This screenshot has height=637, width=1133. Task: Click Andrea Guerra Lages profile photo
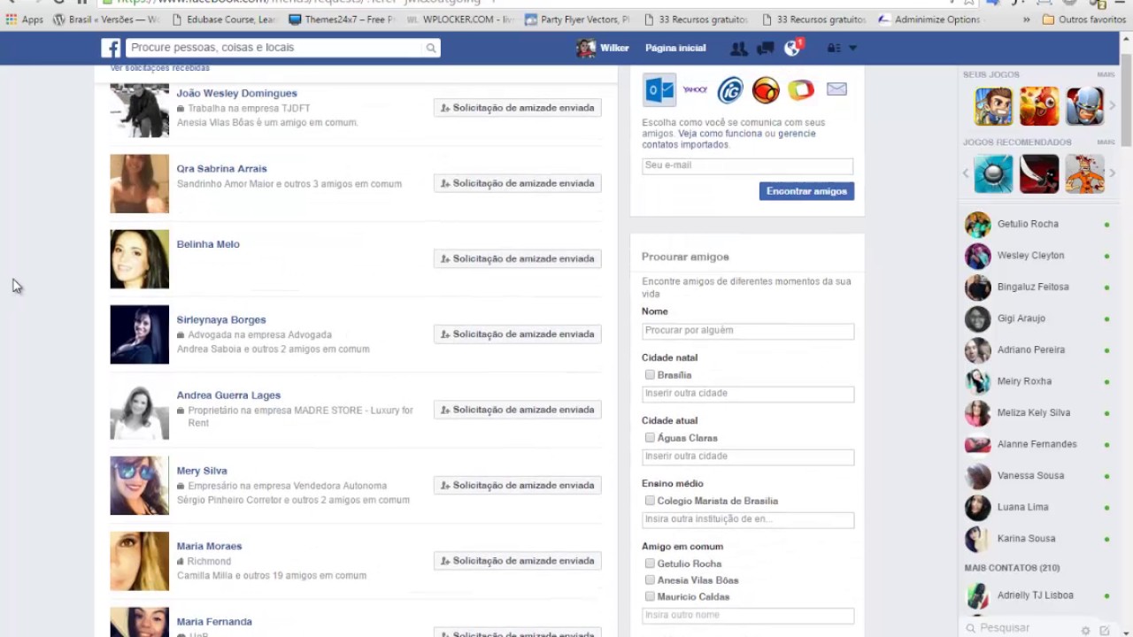click(x=139, y=411)
